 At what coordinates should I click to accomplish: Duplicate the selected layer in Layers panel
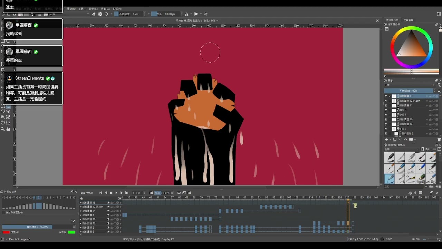pos(394,140)
